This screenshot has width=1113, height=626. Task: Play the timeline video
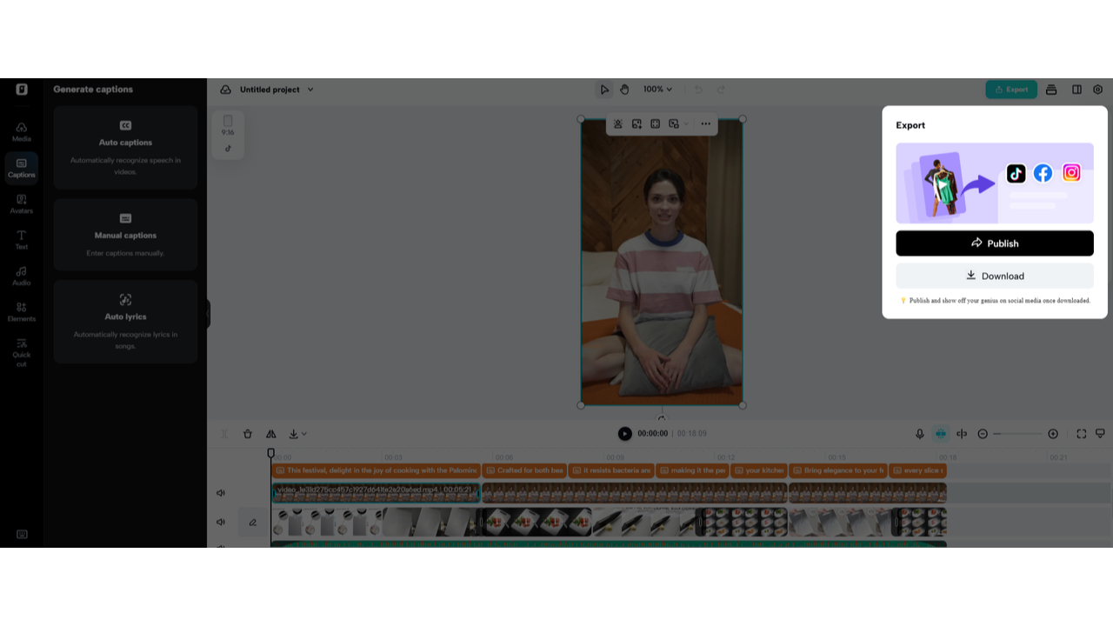coord(624,434)
